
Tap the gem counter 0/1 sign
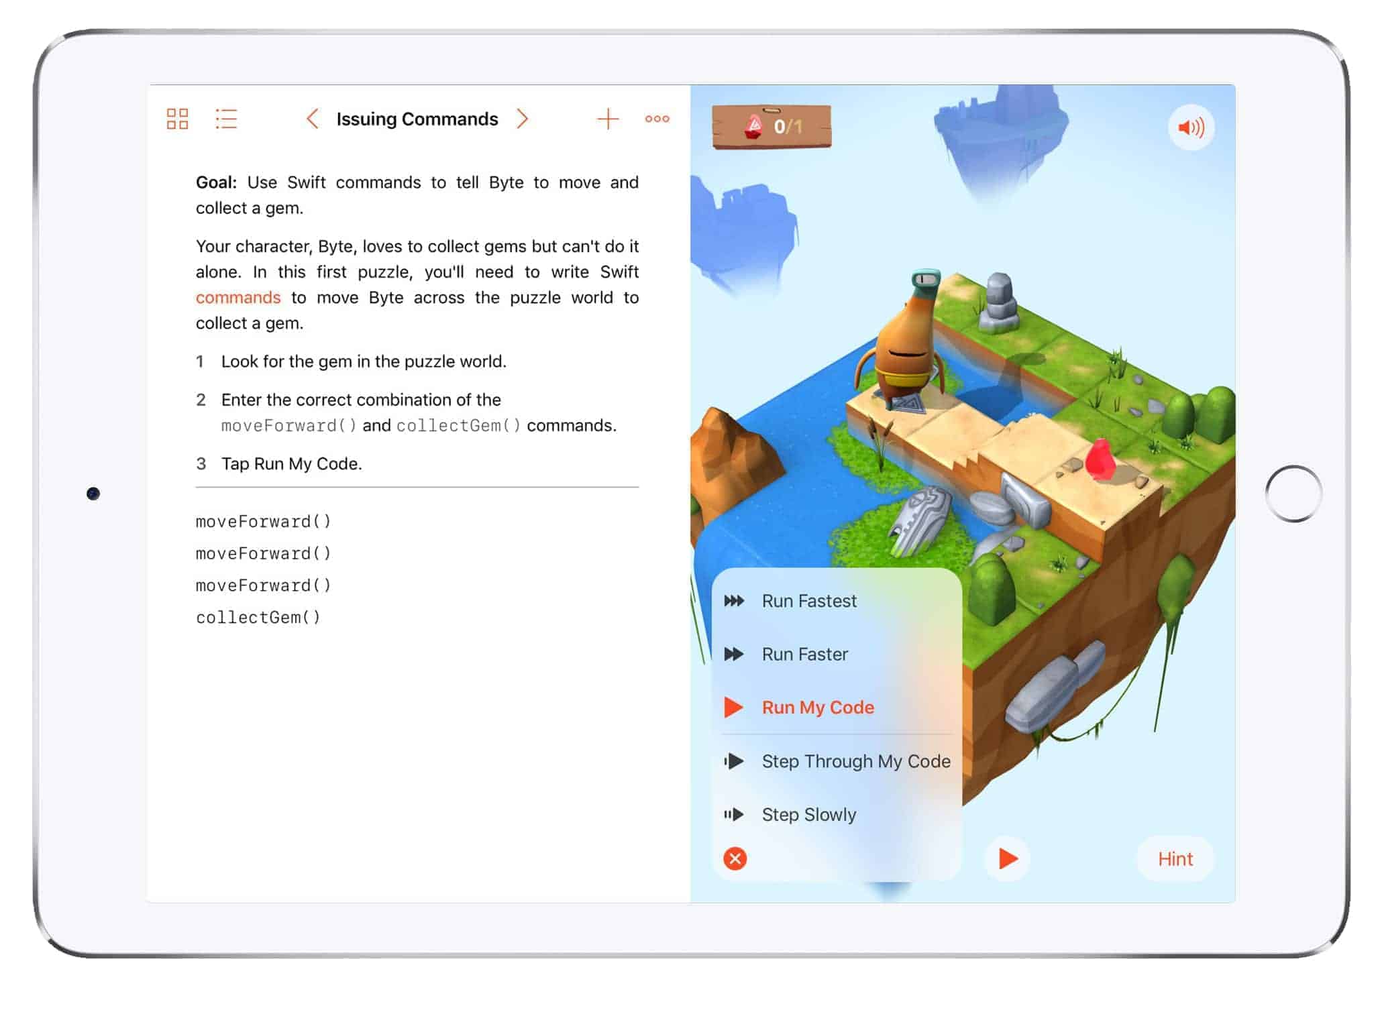[x=772, y=126]
